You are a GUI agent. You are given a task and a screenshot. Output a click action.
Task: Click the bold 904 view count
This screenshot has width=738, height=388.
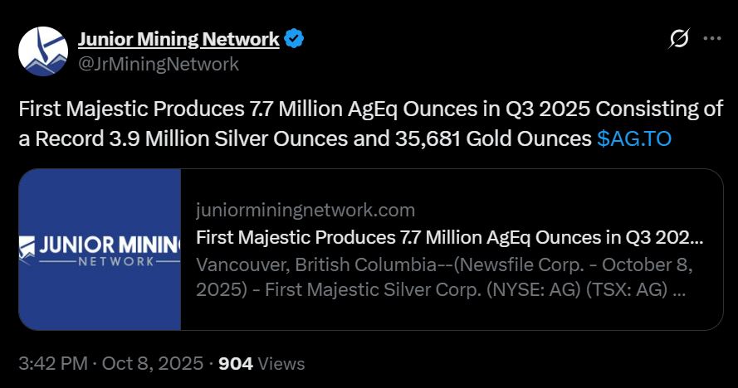pos(235,363)
